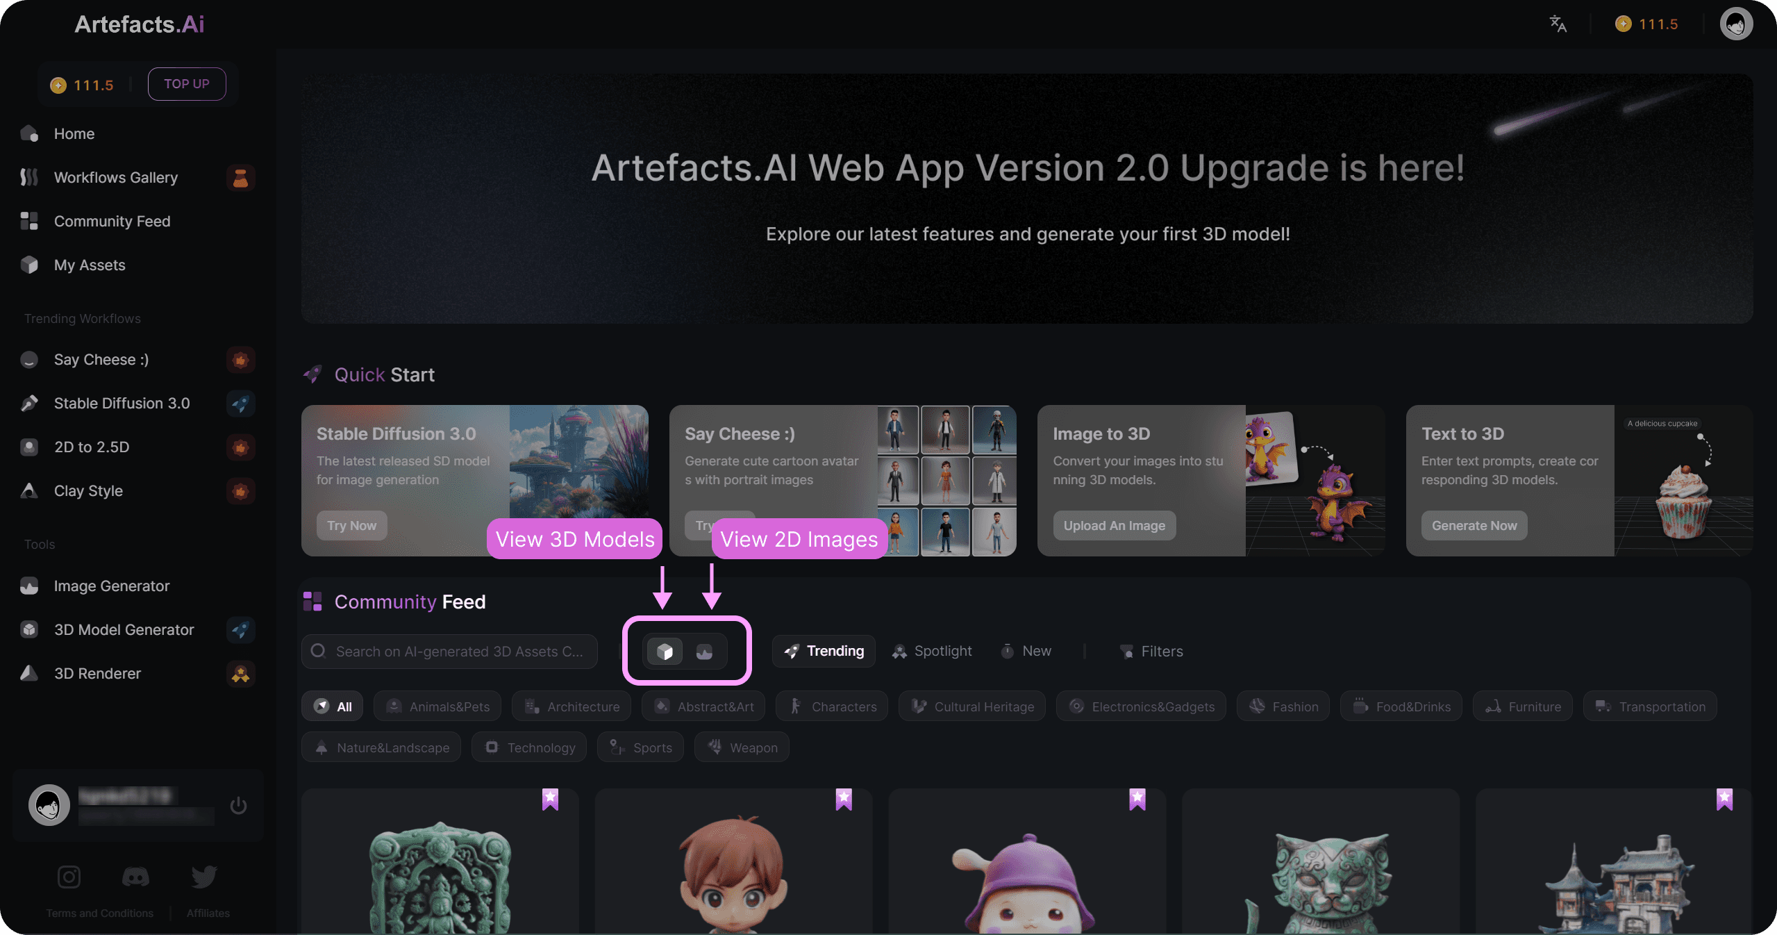Filter by Food&Drinks category
This screenshot has height=935, width=1777.
pos(1401,706)
